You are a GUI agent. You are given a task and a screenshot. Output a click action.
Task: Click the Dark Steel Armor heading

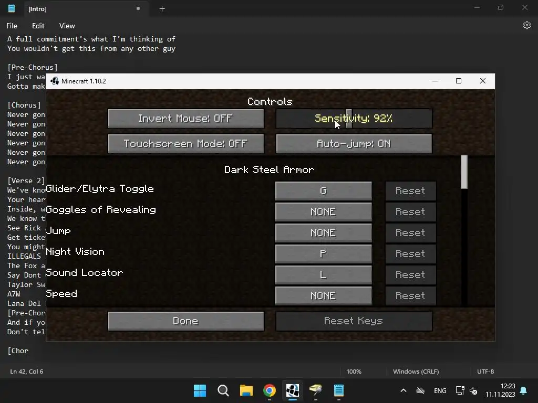pyautogui.click(x=270, y=170)
